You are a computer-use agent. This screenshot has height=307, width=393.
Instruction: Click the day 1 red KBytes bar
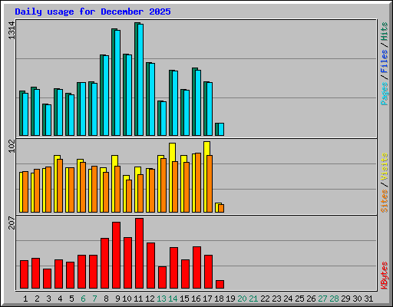(x=24, y=275)
